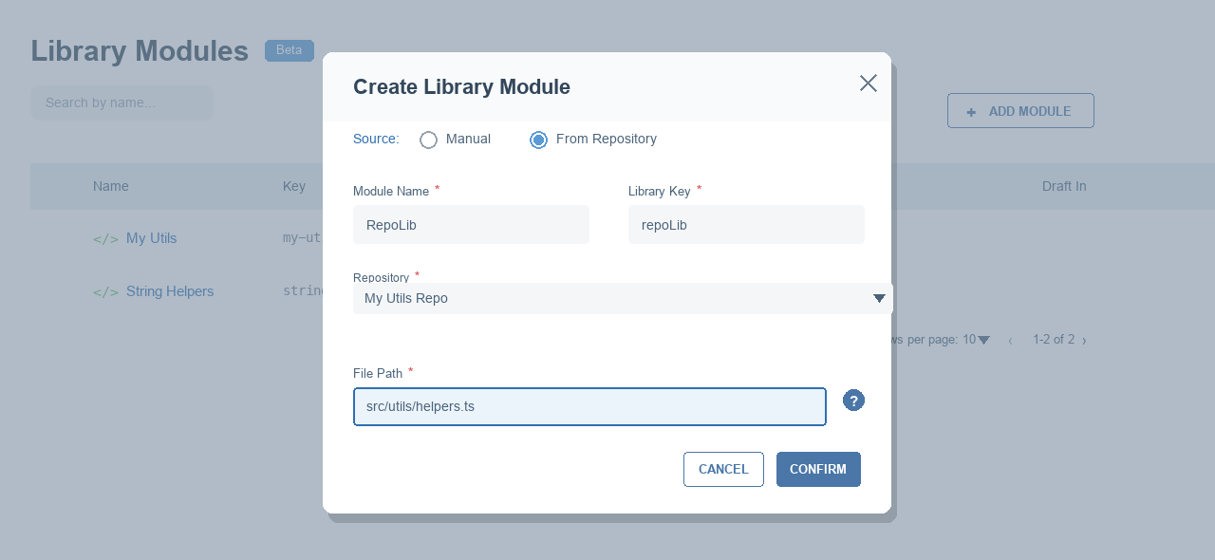Viewport: 1215px width, 560px height.
Task: Cancel the module creation dialog
Action: (x=723, y=469)
